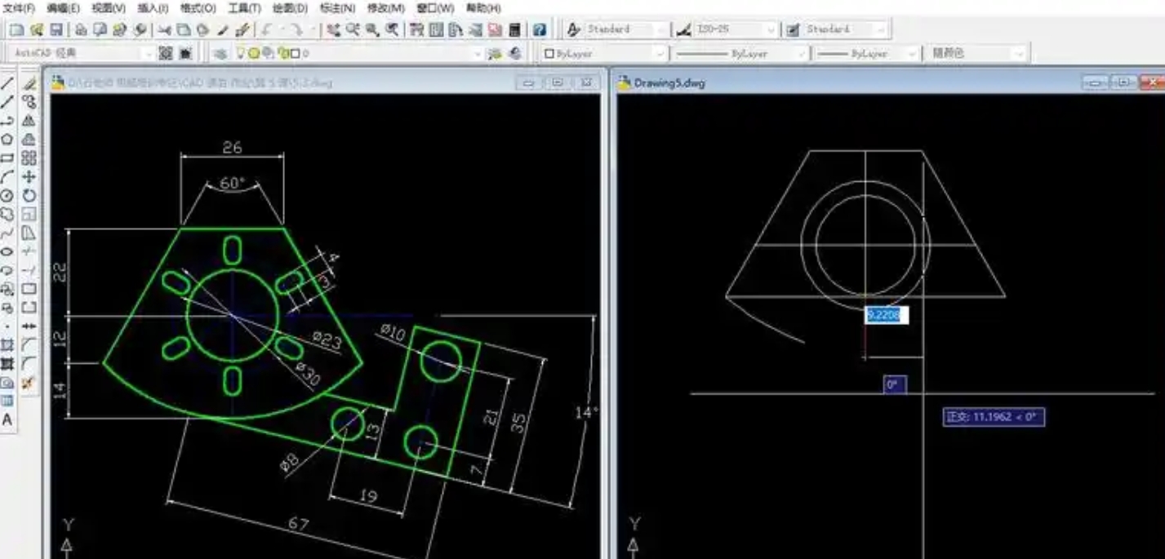Screen dimensions: 1165x559
Task: Click the Save icon in the standard toolbar
Action: (x=56, y=30)
